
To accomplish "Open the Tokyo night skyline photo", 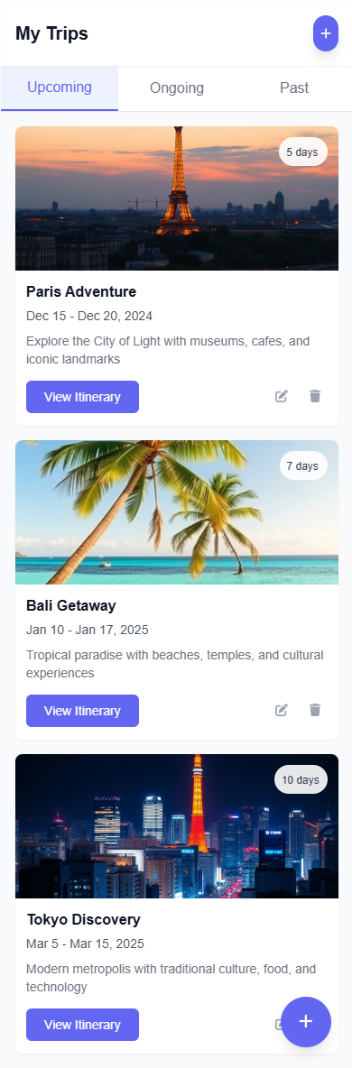I will coord(177,826).
